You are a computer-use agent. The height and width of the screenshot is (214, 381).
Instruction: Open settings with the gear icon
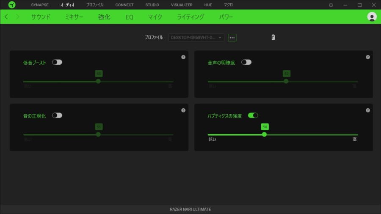331,5
